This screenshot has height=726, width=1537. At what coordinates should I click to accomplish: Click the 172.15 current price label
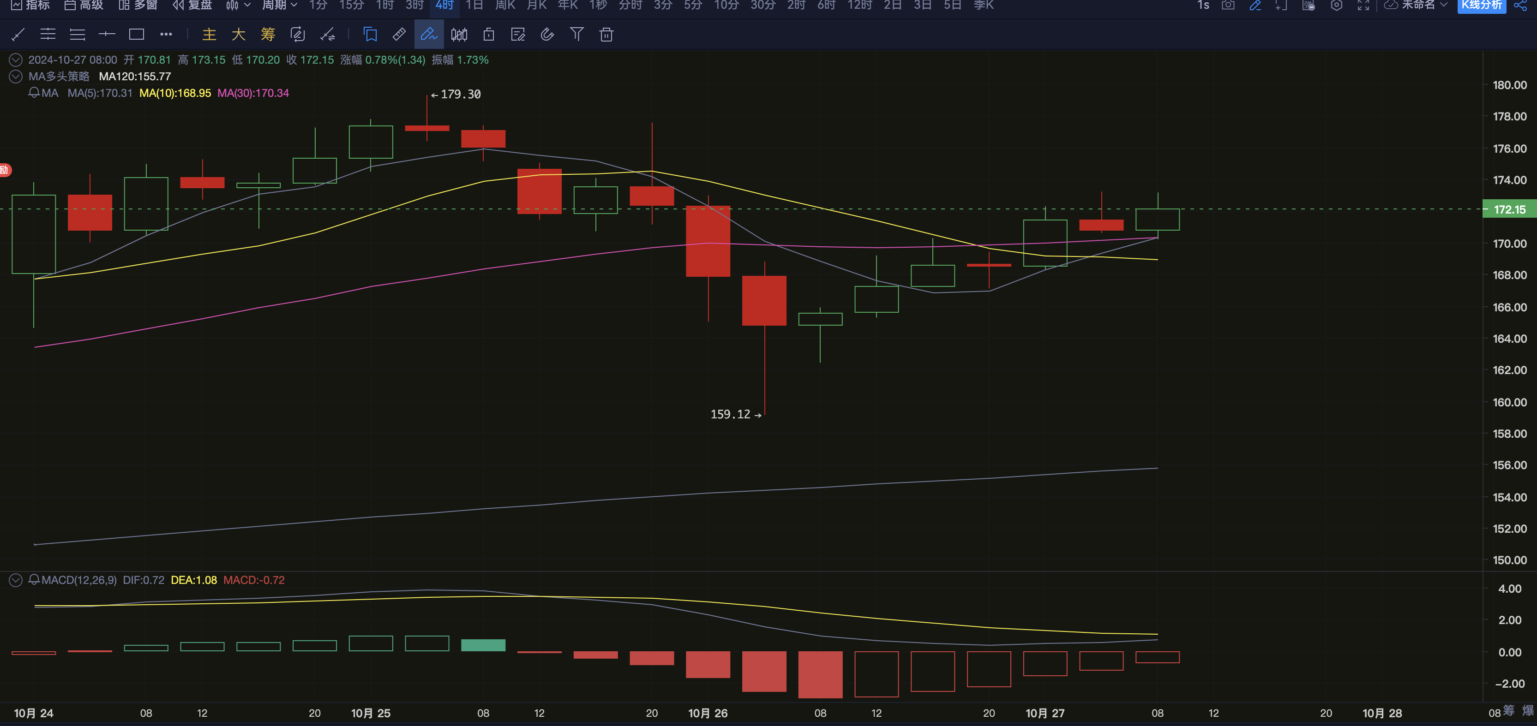click(1509, 209)
